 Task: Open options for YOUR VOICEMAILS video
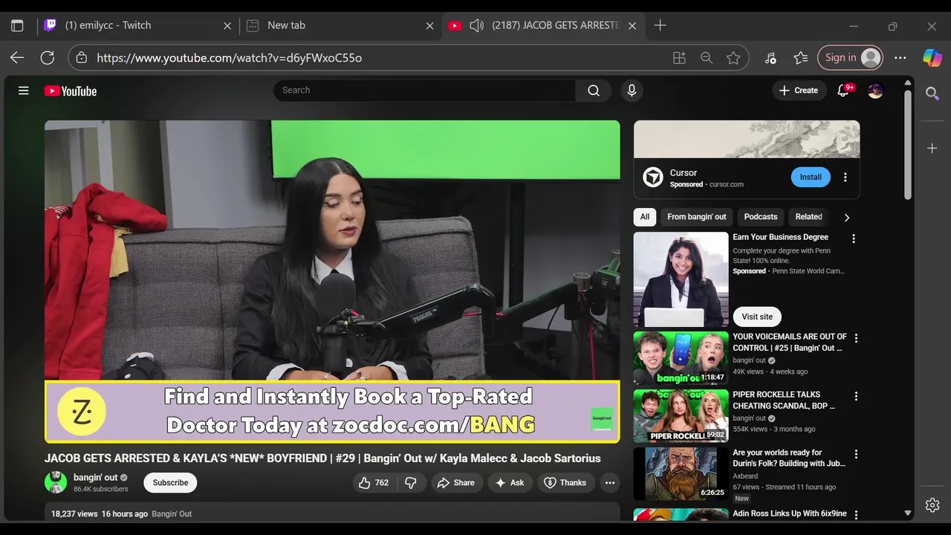(856, 338)
